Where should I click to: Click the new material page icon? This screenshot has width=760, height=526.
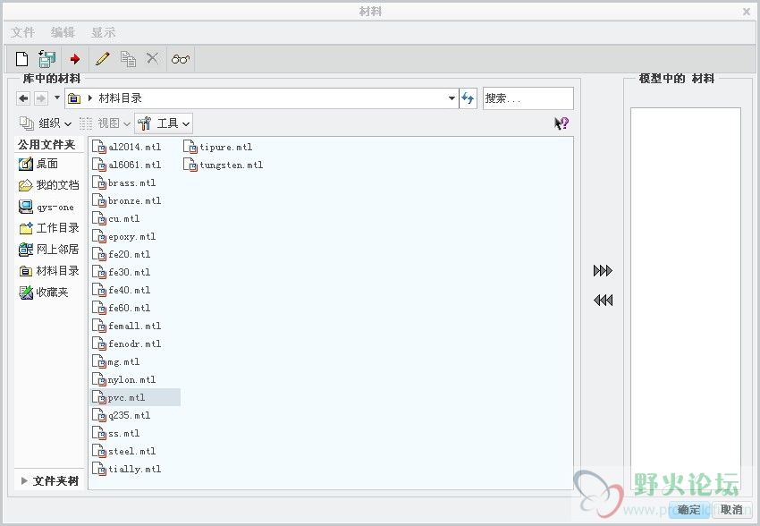[x=21, y=59]
